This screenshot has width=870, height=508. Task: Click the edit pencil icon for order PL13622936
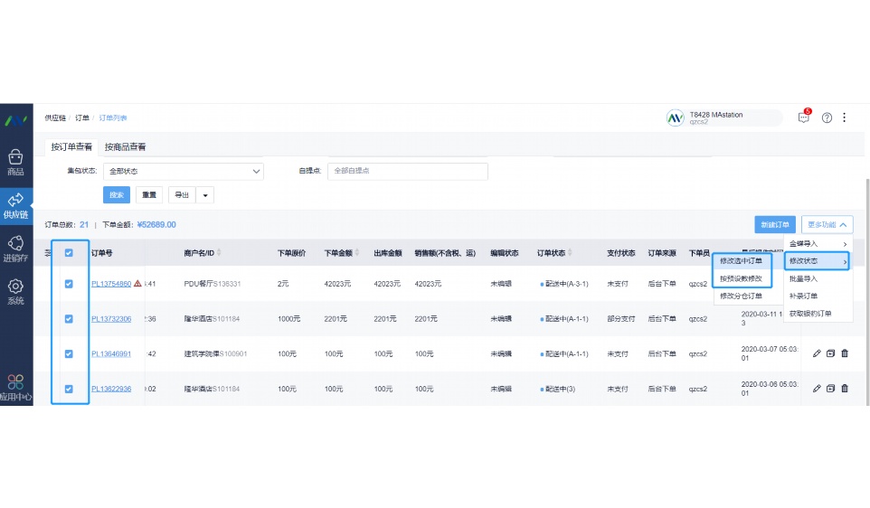click(817, 389)
